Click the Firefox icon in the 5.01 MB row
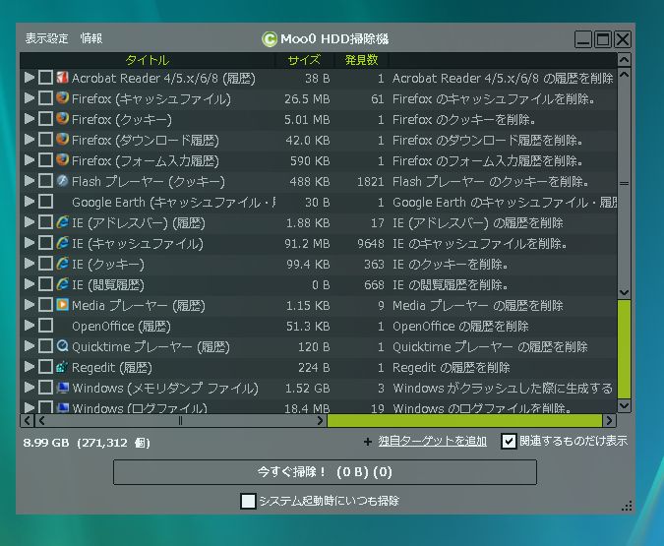 click(x=62, y=119)
